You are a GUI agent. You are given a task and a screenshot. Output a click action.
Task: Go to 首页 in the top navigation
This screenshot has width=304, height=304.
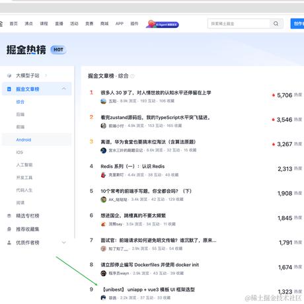[13, 24]
